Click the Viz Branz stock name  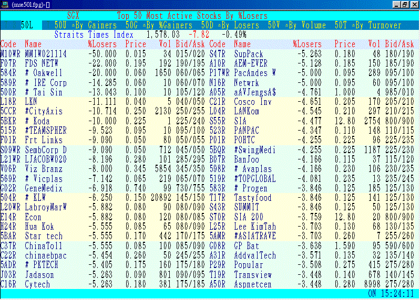pos(44,169)
